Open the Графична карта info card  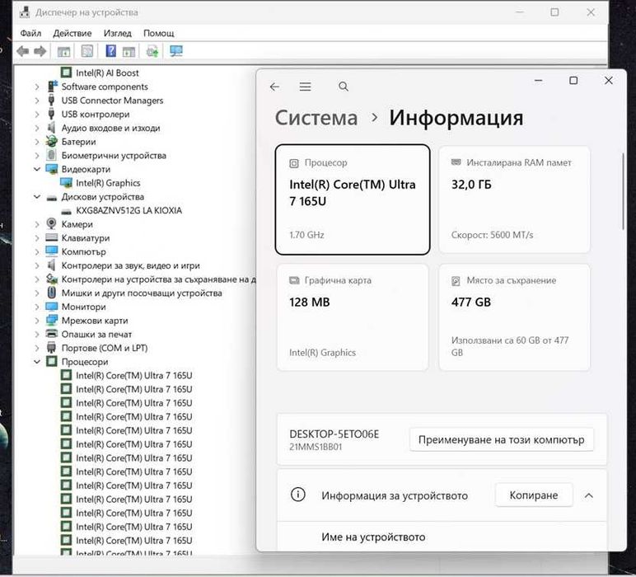tap(353, 317)
